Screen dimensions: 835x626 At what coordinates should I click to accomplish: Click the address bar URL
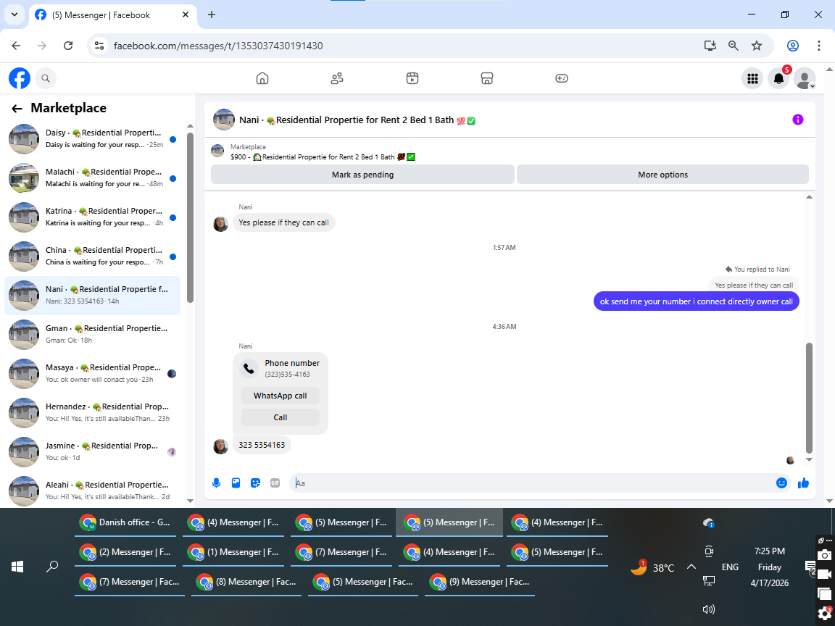[218, 46]
